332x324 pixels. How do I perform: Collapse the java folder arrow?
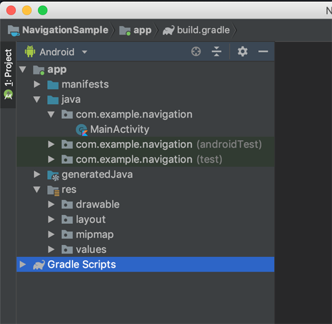[37, 100]
